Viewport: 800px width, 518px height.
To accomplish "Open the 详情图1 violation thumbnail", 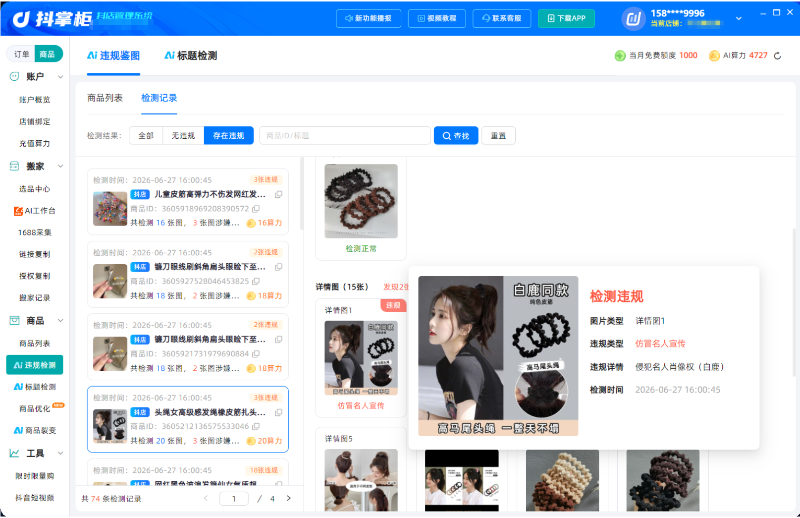I will click(x=361, y=358).
